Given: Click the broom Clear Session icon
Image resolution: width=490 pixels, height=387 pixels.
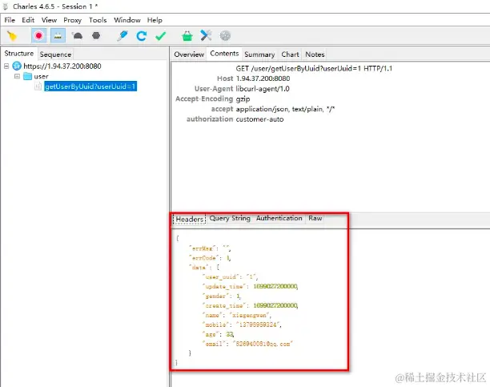Looking at the screenshot, I should coord(12,36).
